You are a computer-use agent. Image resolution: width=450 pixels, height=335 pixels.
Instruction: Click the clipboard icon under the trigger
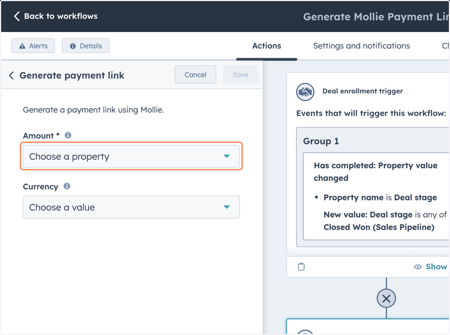click(x=301, y=267)
